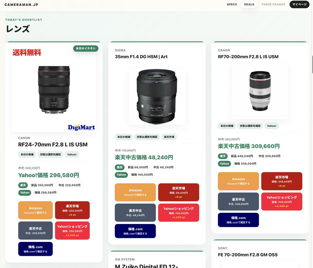Click the OM SYSTEM brand label
The height and width of the screenshot is (268, 313).
pos(125,259)
